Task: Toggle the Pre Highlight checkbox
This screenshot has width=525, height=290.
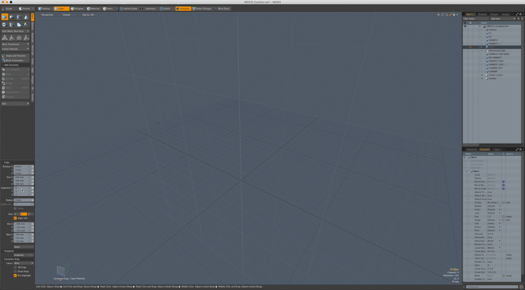Action: (x=15, y=275)
